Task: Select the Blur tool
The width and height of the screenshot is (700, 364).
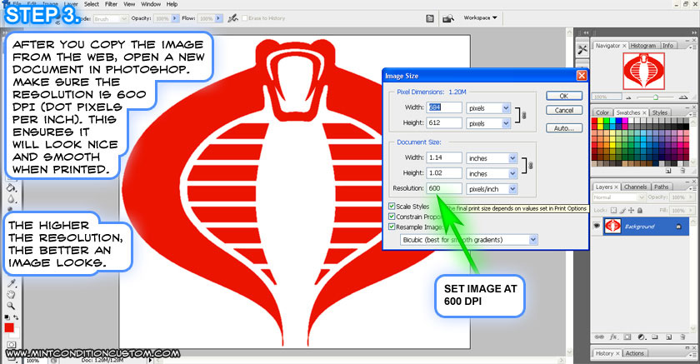Action: pos(11,199)
